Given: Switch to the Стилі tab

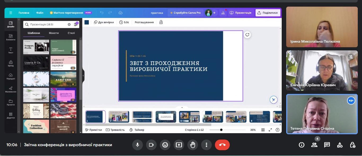Looking at the screenshot, I should 71,33.
